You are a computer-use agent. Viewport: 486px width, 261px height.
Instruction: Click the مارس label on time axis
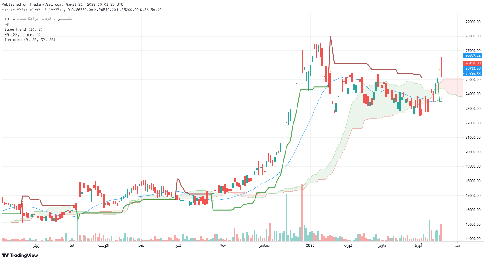[382, 245]
